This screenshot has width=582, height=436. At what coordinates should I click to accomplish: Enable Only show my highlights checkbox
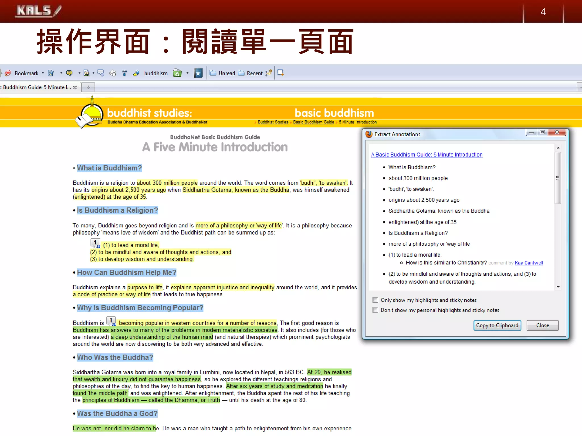click(x=375, y=300)
